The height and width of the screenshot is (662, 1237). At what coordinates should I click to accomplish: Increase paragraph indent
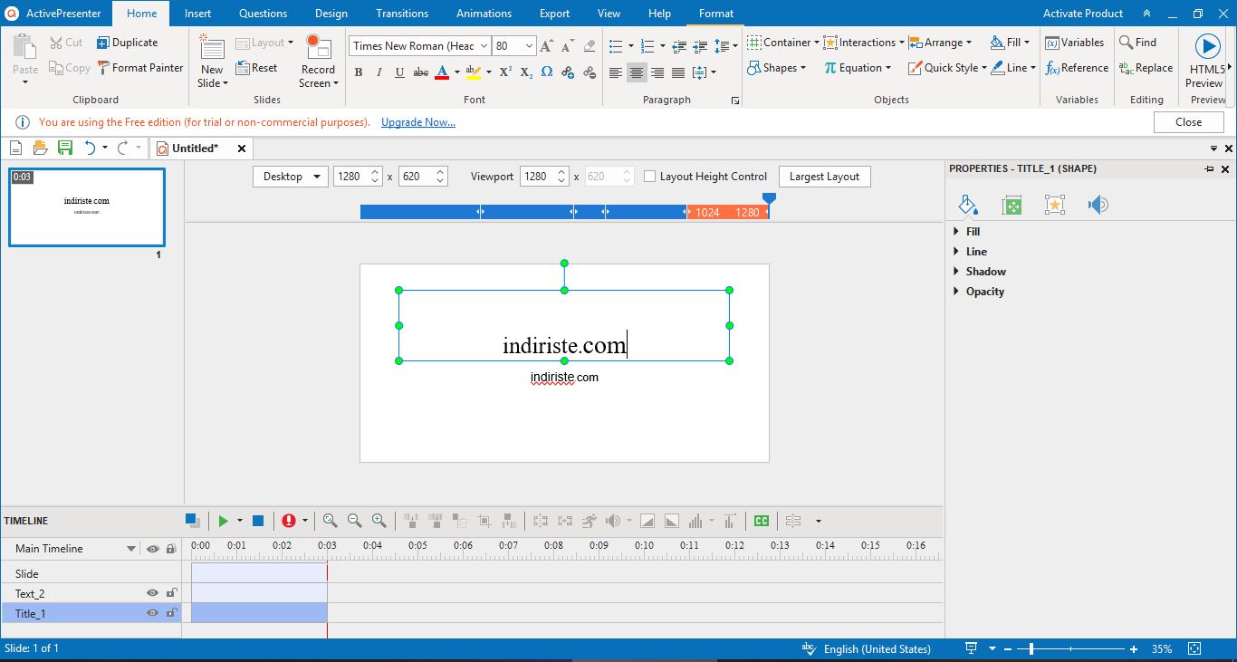[x=701, y=45]
